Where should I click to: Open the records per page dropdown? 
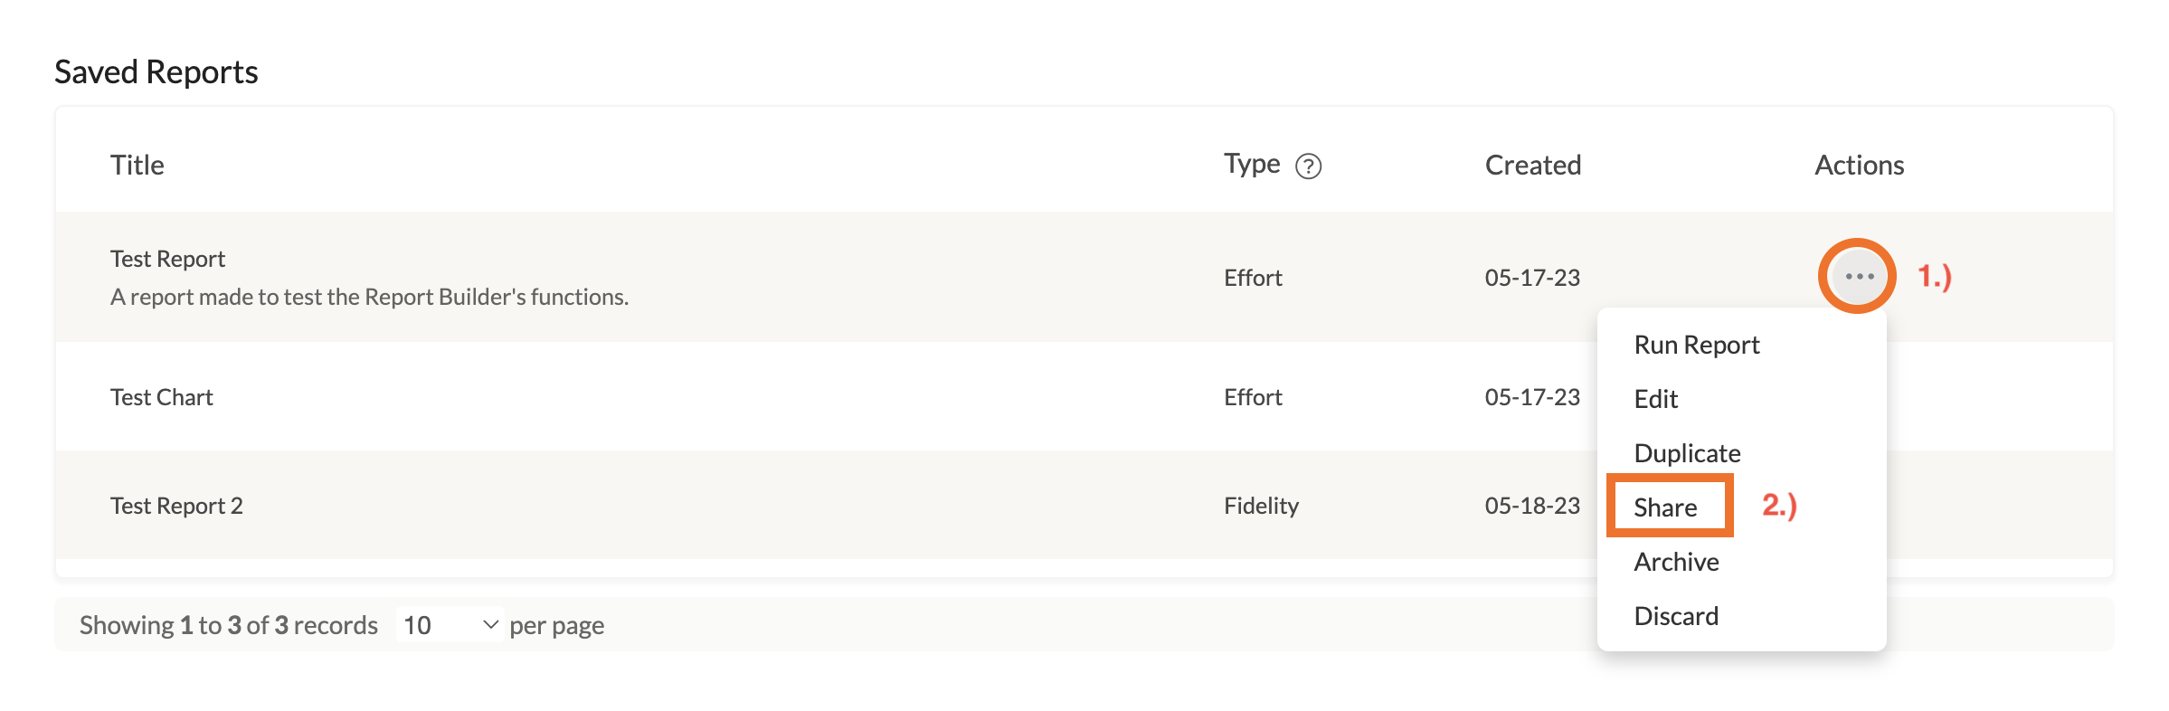[449, 625]
